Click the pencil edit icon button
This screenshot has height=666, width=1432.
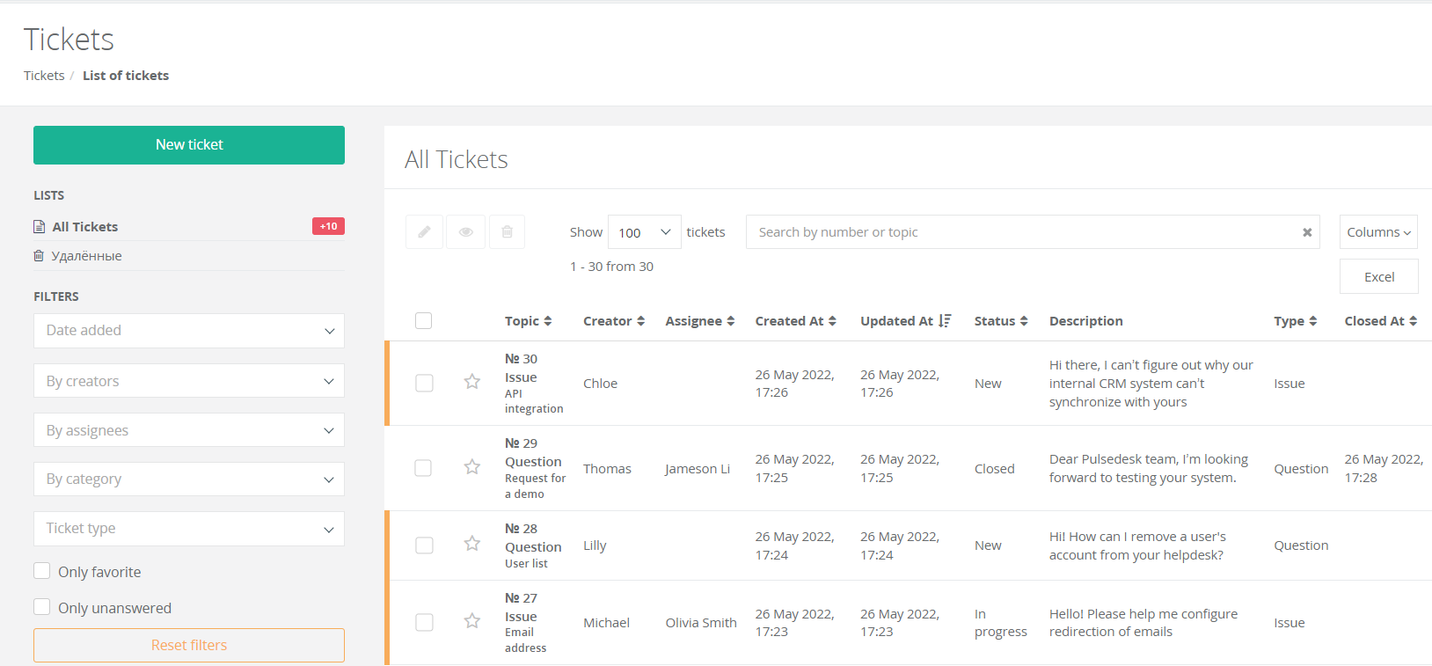click(424, 232)
